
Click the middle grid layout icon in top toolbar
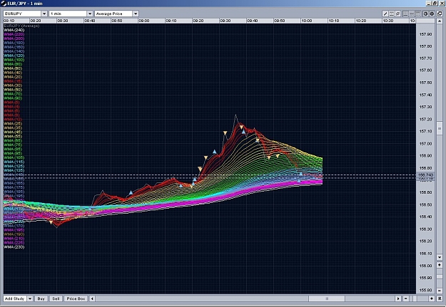tap(412, 14)
